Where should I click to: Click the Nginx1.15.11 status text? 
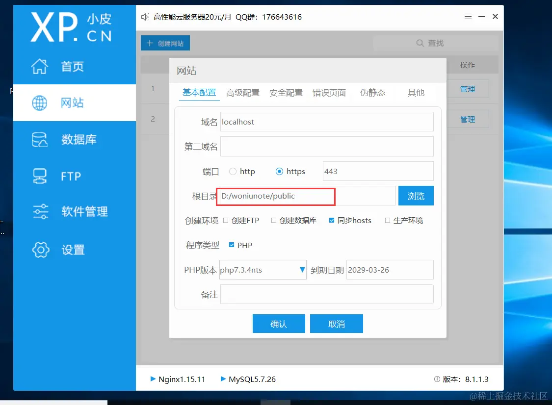(x=182, y=379)
